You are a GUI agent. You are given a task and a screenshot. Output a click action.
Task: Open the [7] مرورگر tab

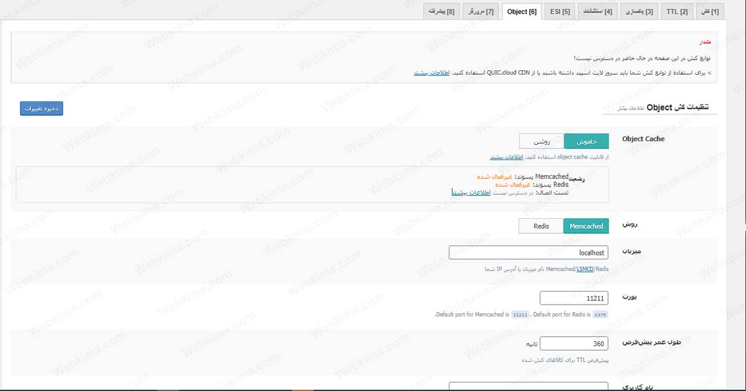click(481, 12)
